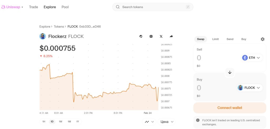This screenshot has width=270, height=129.
Task: Click the Uniswap logo icon
Action: click(3, 7)
